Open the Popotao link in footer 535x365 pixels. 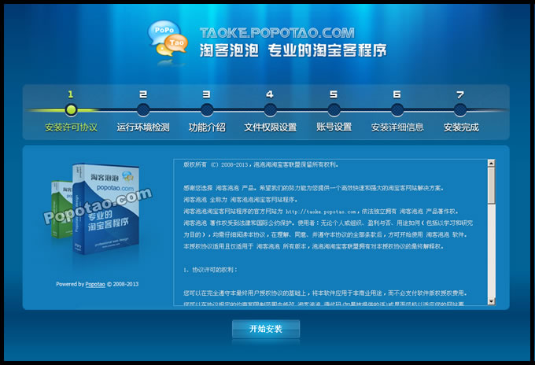96,284
